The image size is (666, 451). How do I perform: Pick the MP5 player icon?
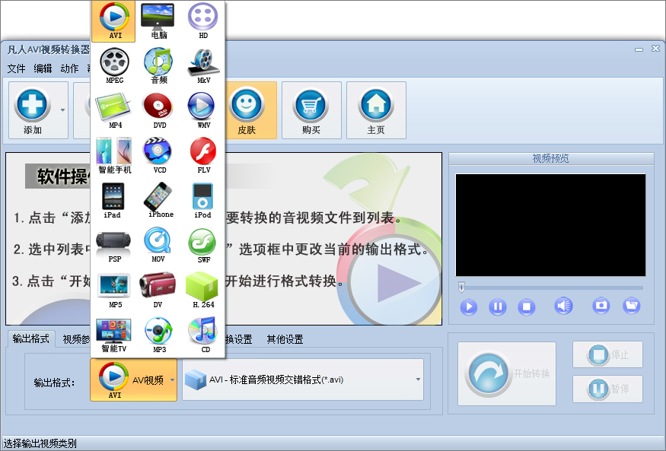click(x=115, y=291)
